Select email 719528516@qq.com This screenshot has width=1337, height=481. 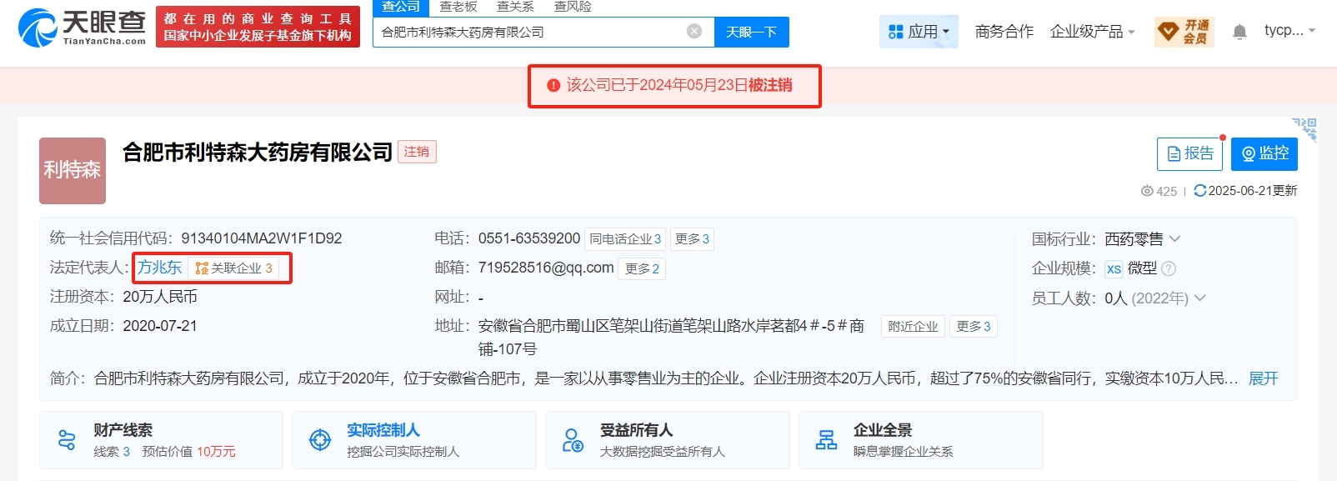546,268
